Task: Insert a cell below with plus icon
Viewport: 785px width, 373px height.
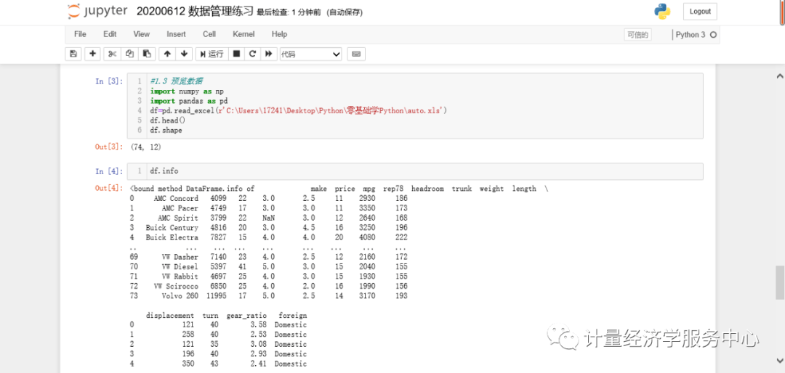Action: click(x=92, y=54)
